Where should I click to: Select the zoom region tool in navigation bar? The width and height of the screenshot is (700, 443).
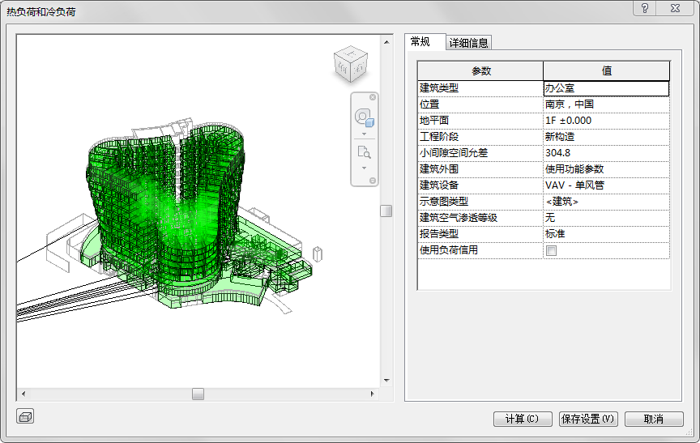pyautogui.click(x=363, y=151)
